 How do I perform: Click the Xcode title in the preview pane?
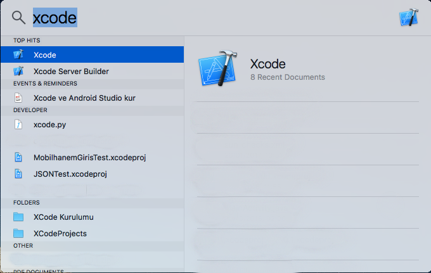point(267,64)
